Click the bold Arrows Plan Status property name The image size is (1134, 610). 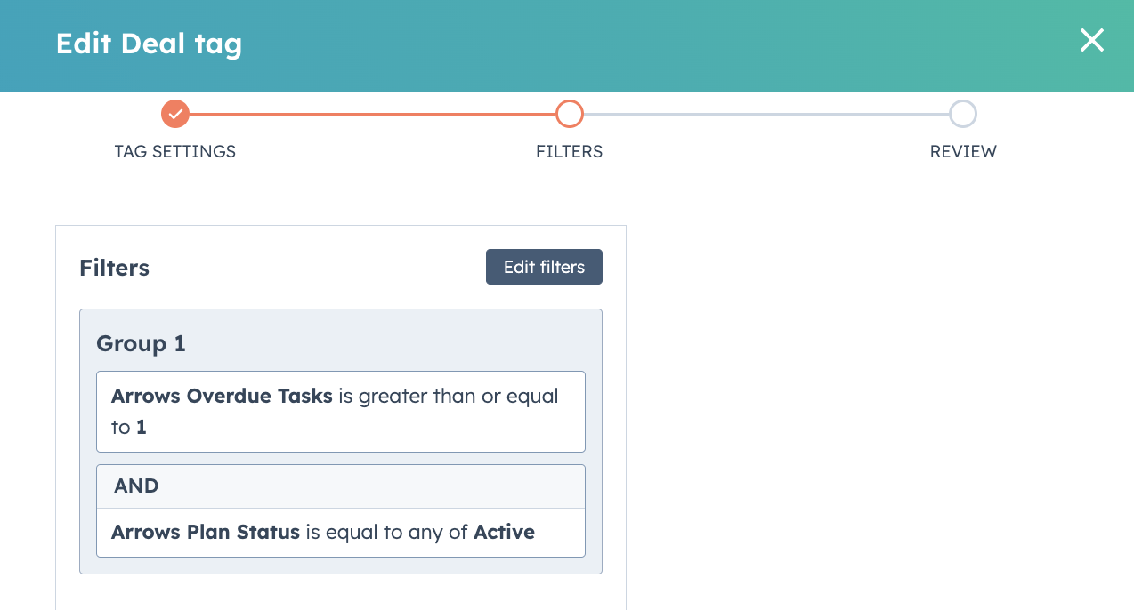tap(206, 533)
